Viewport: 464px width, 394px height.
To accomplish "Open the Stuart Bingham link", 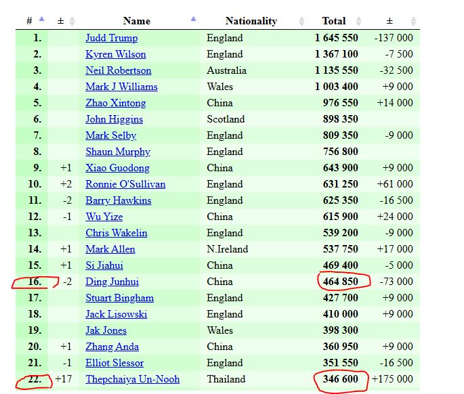I will pos(119,298).
